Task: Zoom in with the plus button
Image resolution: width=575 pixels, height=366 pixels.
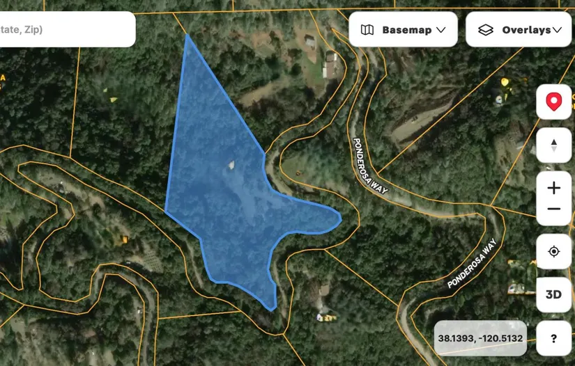Action: coord(553,188)
